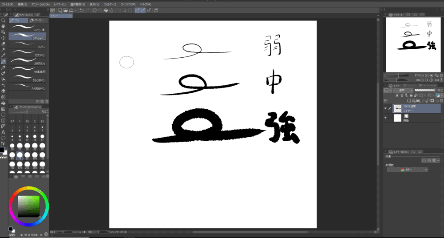Viewport: 444px width, 238px height.
Task: Select the Text tool
Action: [3, 132]
